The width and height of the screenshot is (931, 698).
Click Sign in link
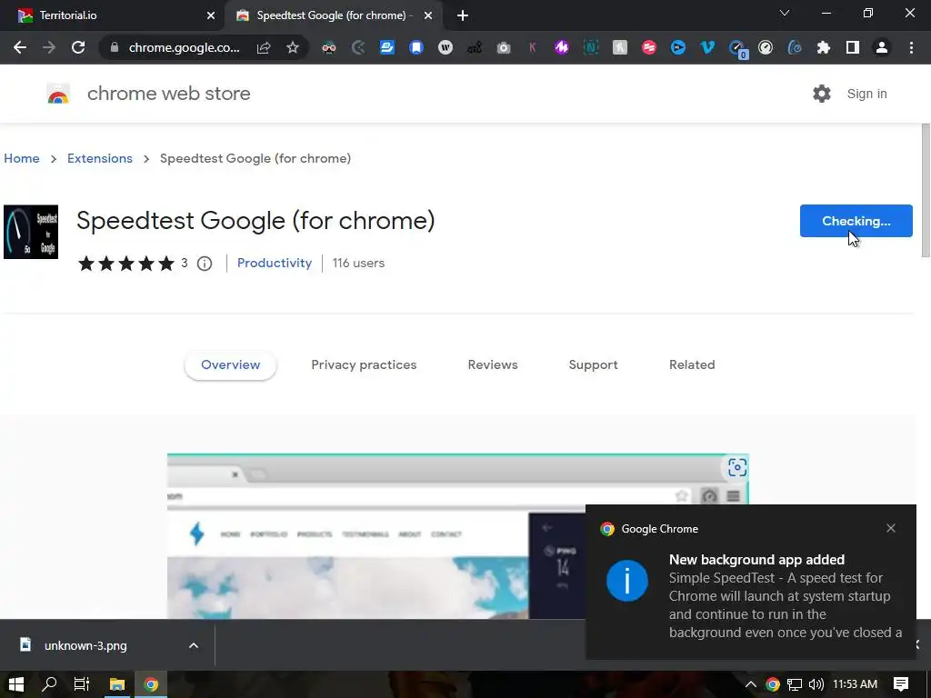(x=866, y=94)
